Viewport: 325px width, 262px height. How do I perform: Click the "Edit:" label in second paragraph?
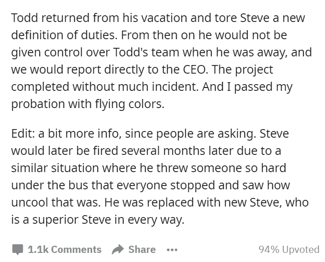pyautogui.click(x=23, y=133)
